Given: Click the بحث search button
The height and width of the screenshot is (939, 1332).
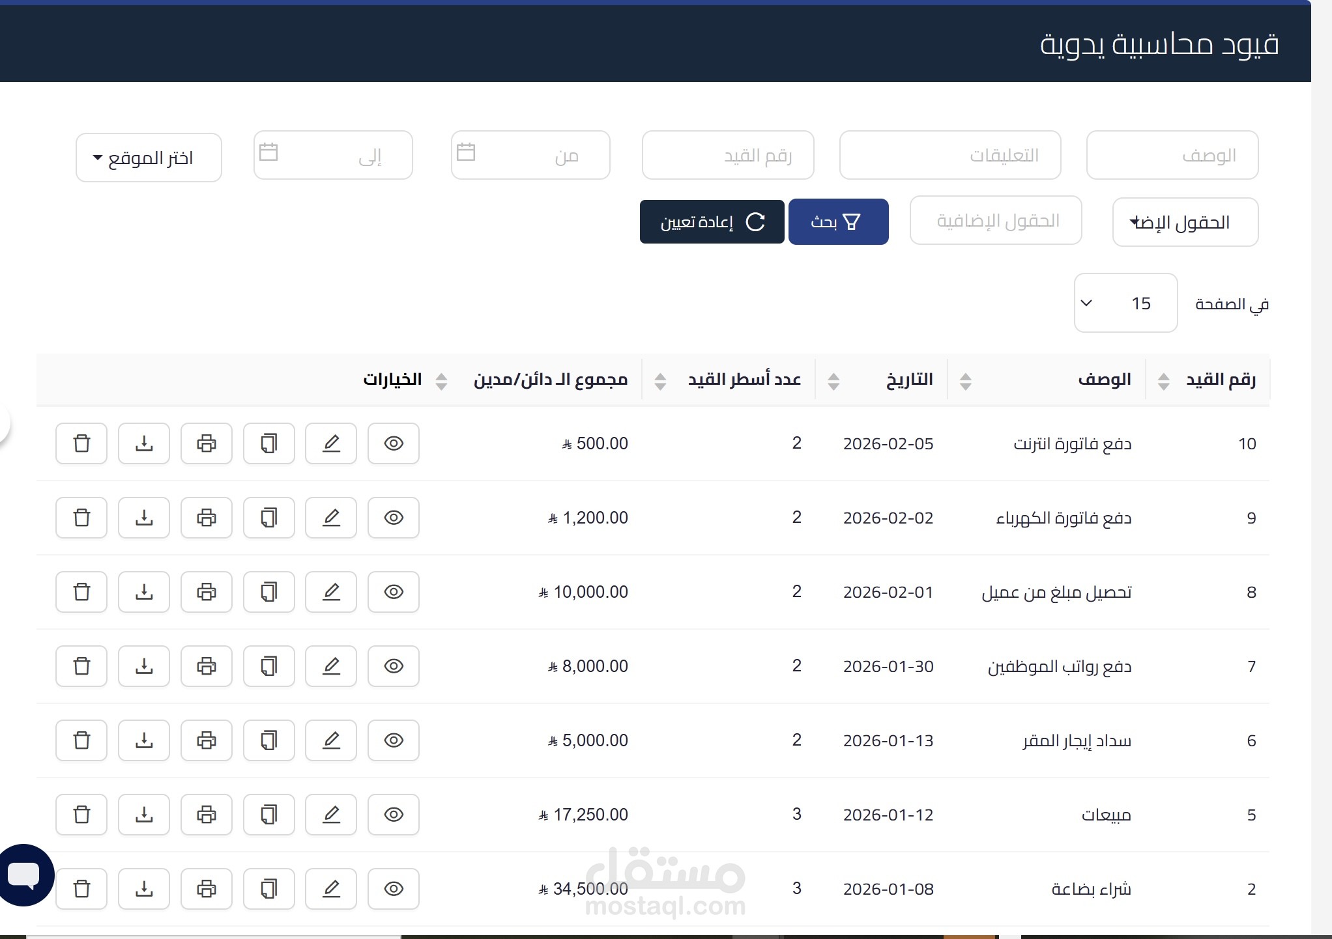Looking at the screenshot, I should 839,222.
